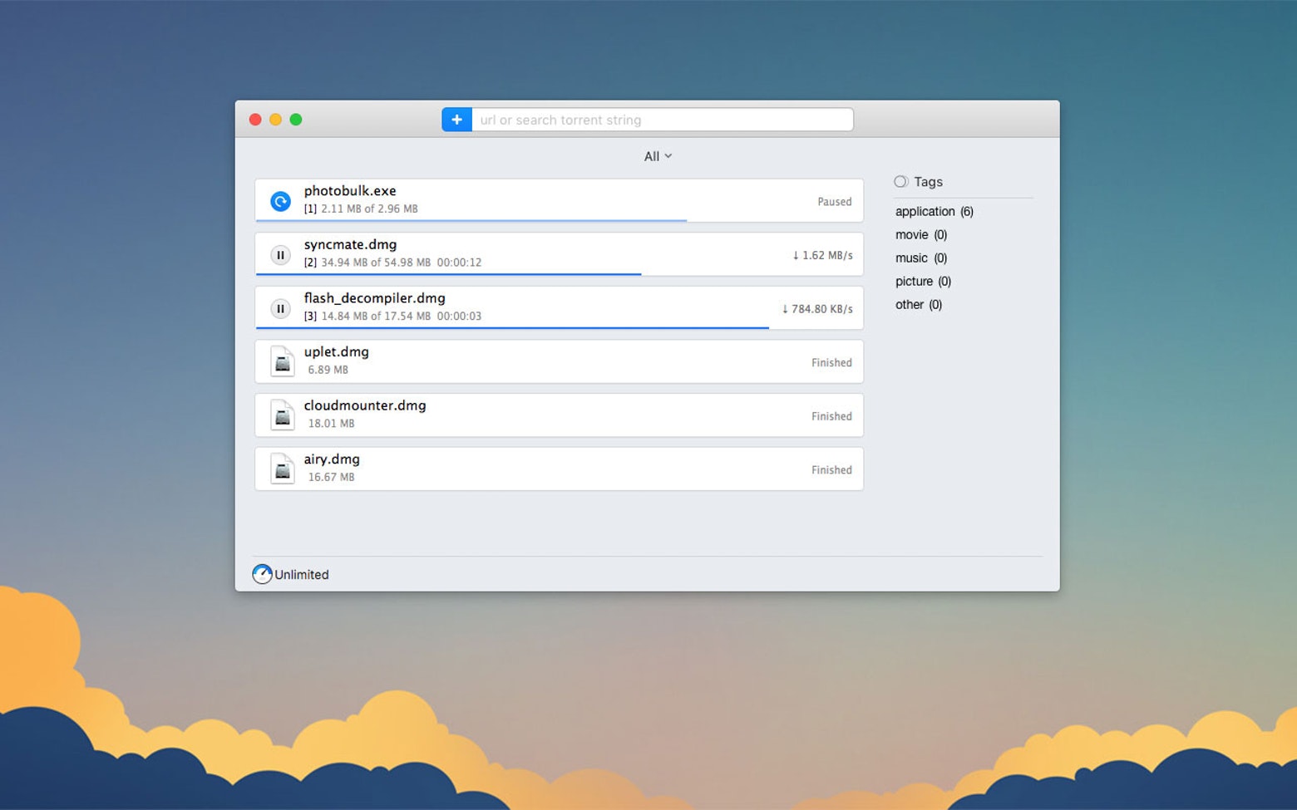Click inside the url or torrent search field
This screenshot has width=1297, height=810.
coord(661,119)
